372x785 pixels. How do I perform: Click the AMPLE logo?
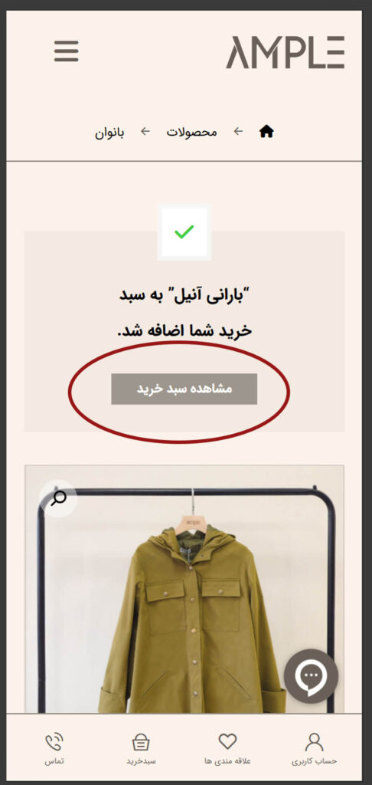pyautogui.click(x=286, y=52)
